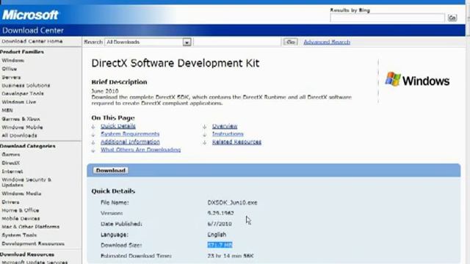Click the highlighted download size value
This screenshot has height=264, width=470.
pos(220,245)
